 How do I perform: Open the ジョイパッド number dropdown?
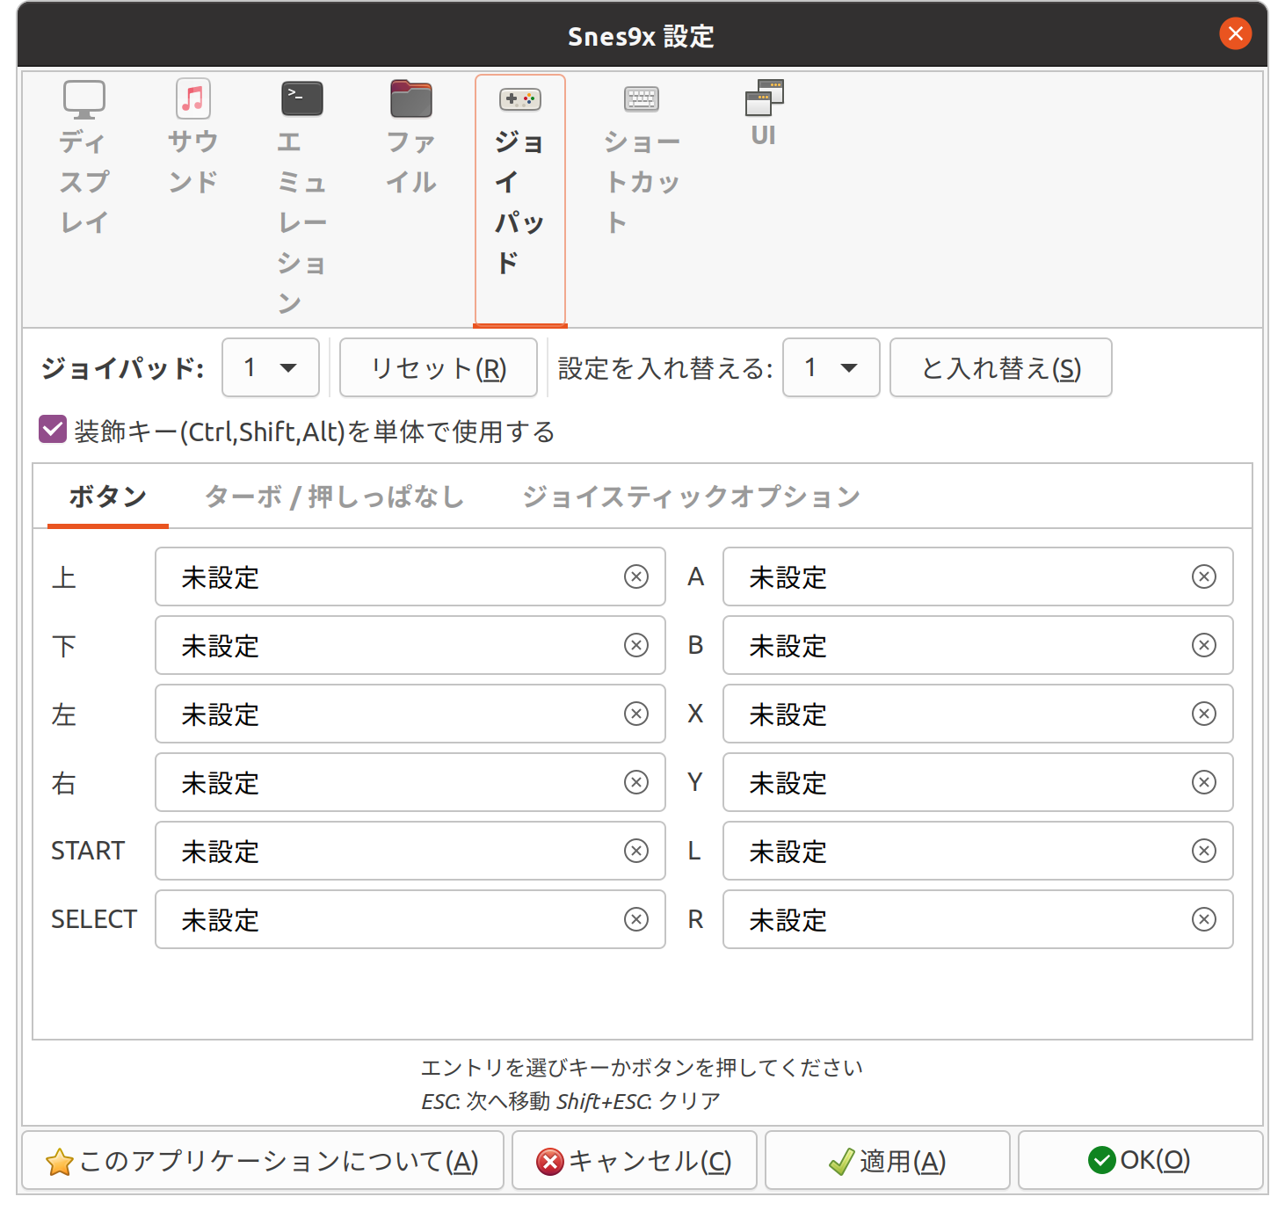271,367
